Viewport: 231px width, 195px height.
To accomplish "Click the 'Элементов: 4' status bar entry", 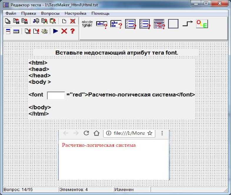I will (x=74, y=189).
